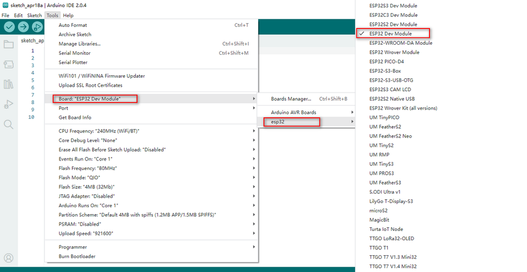Screen dimensions: 527x272
Task: Expand the Programmer submenu
Action: tap(152, 247)
